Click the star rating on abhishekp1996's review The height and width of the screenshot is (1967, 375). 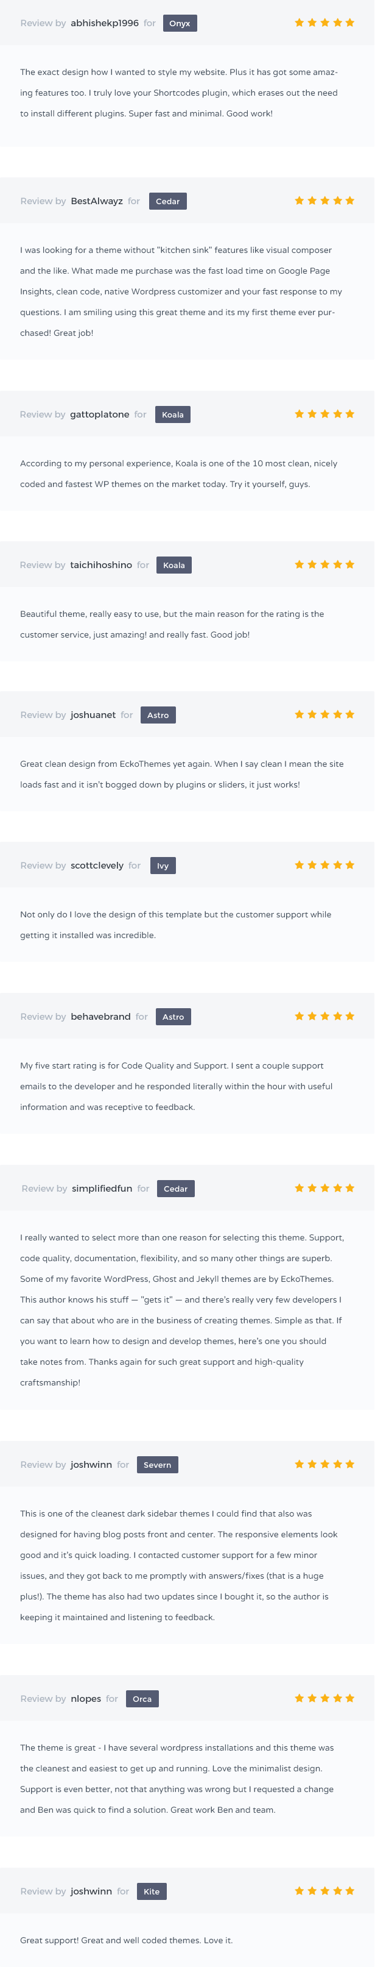[x=324, y=23]
